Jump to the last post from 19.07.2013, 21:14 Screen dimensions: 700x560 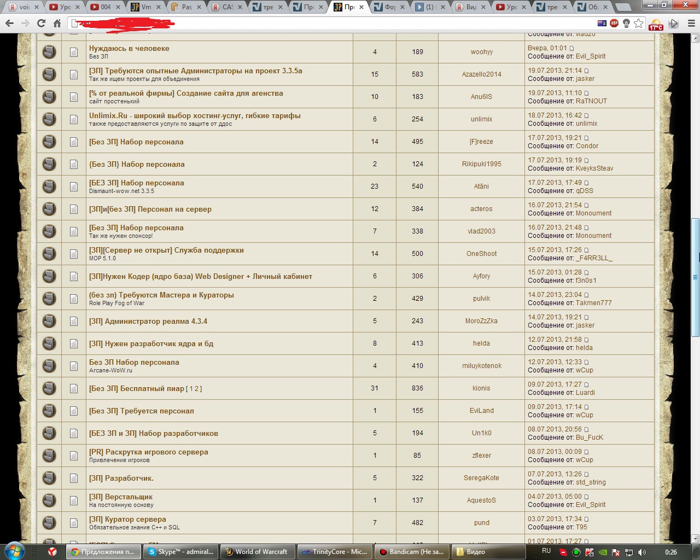point(587,71)
